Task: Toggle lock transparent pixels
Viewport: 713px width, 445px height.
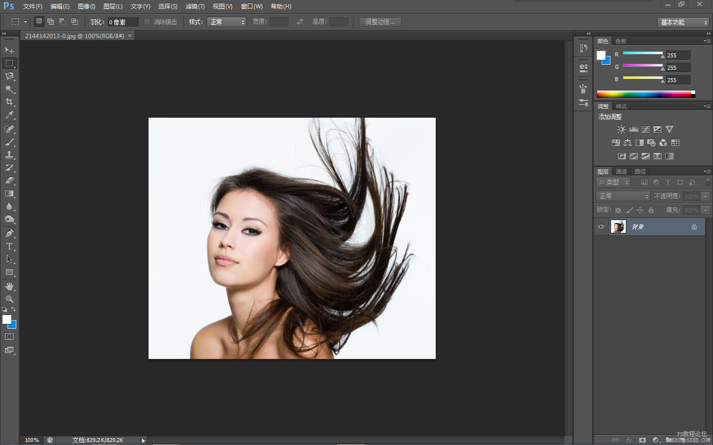Action: pos(618,210)
